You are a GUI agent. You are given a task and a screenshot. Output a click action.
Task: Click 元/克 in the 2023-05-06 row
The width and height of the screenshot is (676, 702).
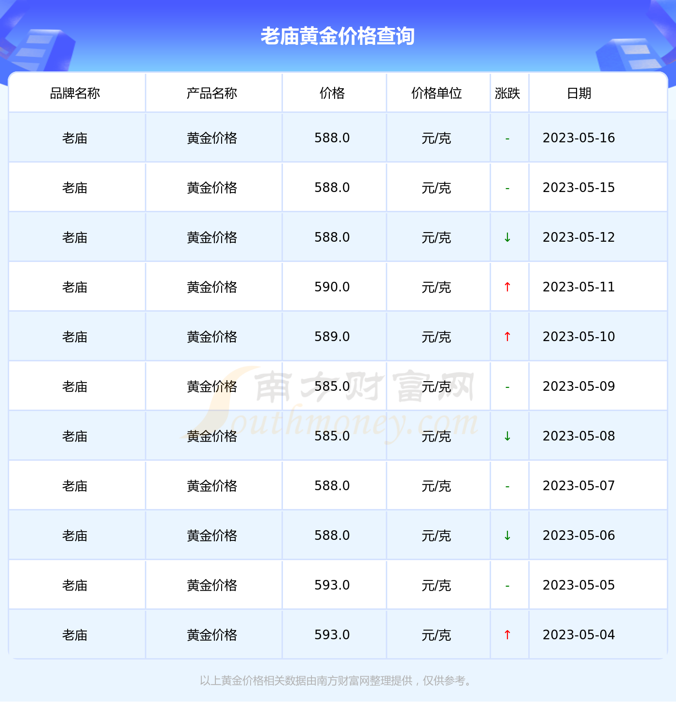pyautogui.click(x=437, y=536)
